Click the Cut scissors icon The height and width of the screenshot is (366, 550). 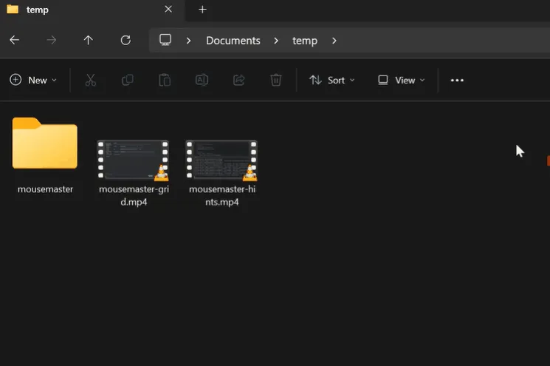click(91, 80)
